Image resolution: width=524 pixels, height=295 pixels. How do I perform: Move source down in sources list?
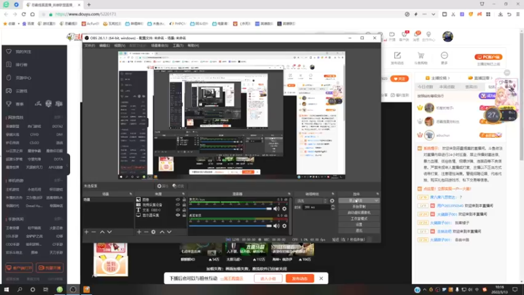coord(169,232)
